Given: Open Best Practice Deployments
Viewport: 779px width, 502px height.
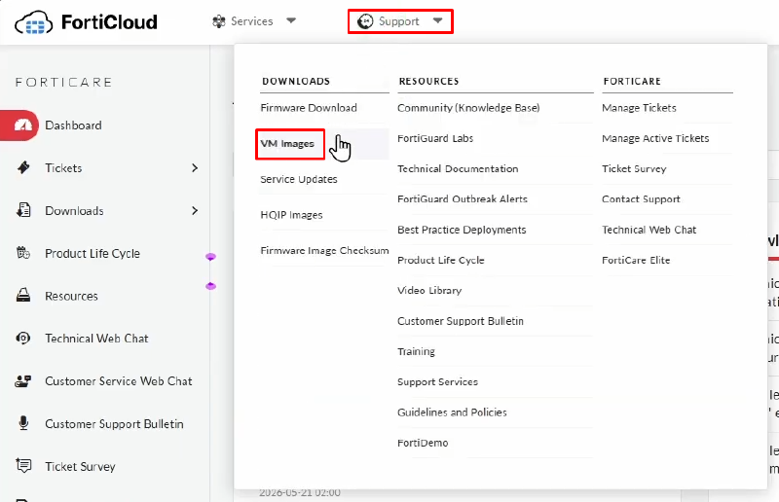Looking at the screenshot, I should [462, 230].
